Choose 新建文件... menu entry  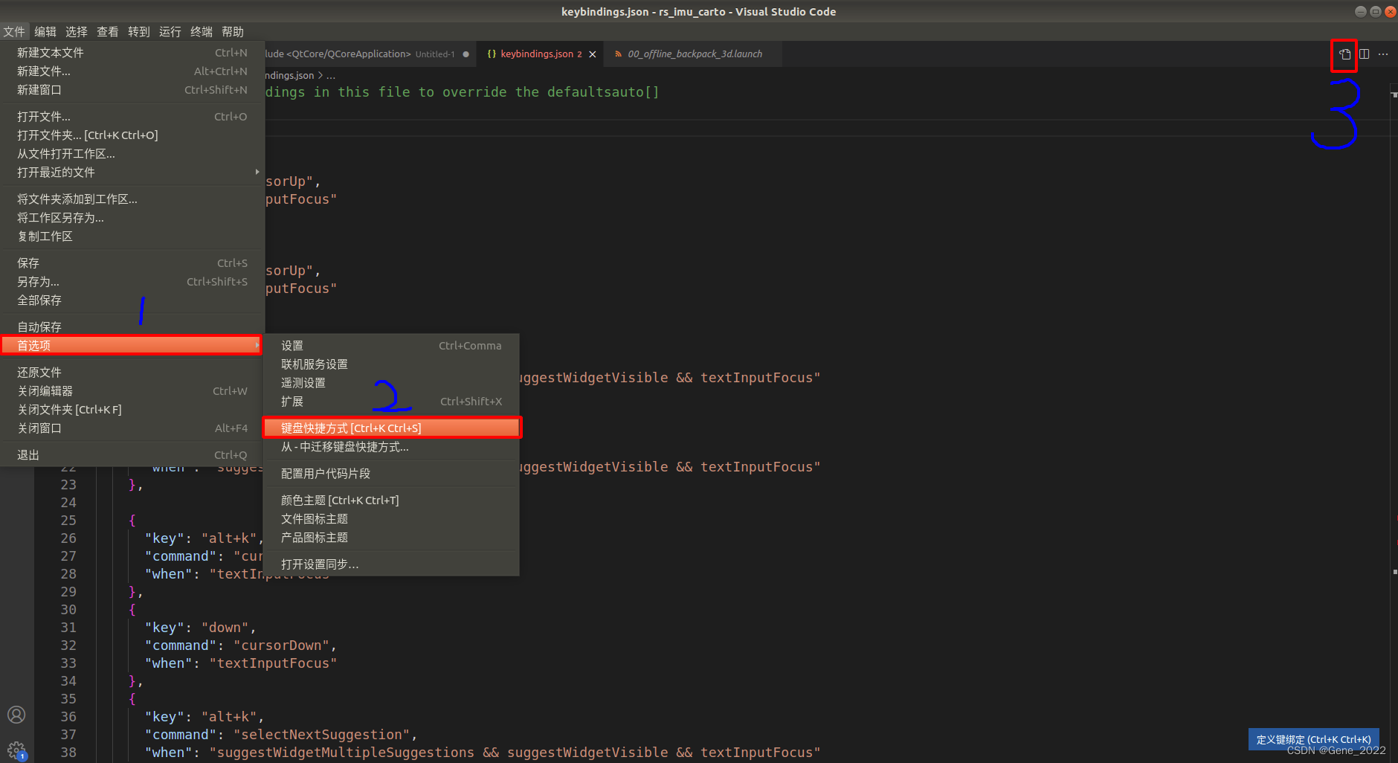coord(132,71)
